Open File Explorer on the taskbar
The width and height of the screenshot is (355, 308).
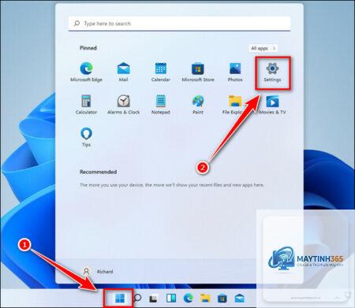pos(205,298)
